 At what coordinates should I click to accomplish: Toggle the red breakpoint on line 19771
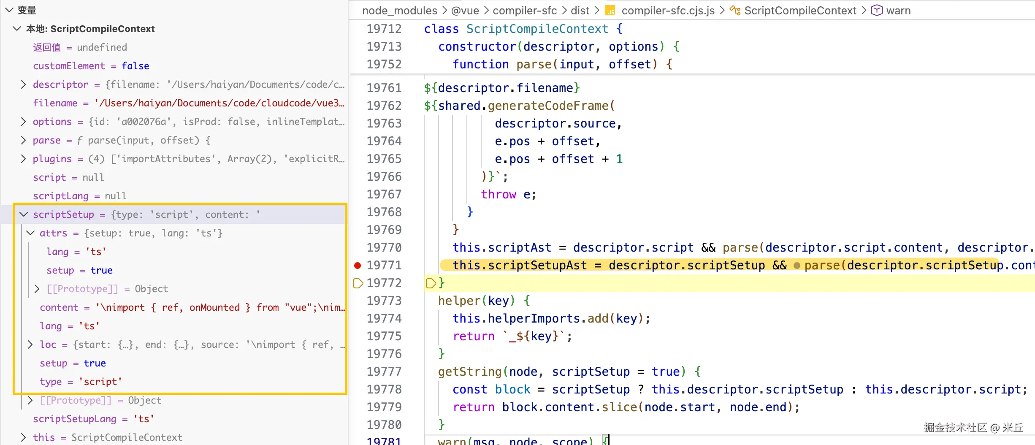click(x=358, y=266)
